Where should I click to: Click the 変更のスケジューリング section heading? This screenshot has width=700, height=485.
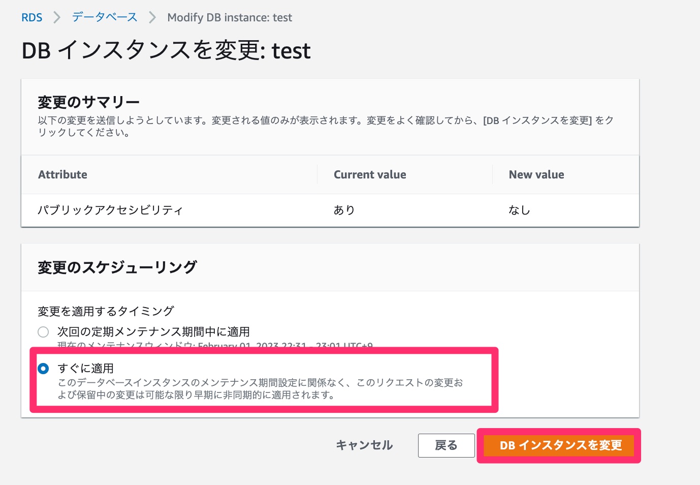click(x=117, y=267)
